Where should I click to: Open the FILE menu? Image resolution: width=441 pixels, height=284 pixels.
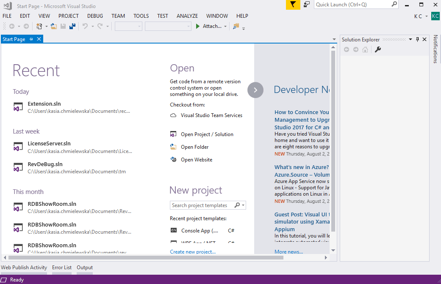click(7, 16)
